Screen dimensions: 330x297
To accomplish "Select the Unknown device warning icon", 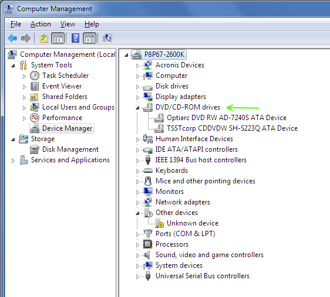I will [x=160, y=223].
